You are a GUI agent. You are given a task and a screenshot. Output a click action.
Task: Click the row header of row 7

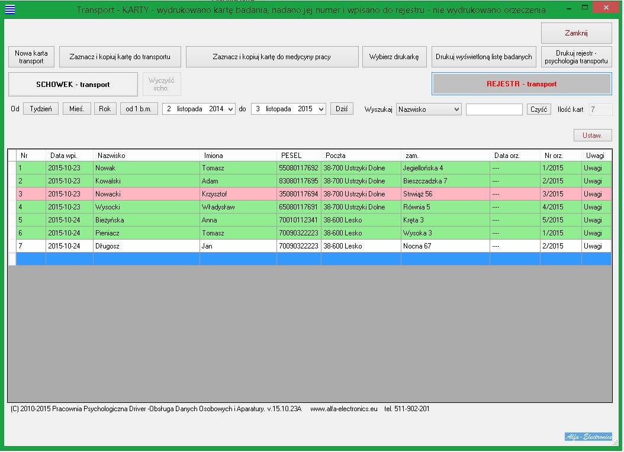12,246
